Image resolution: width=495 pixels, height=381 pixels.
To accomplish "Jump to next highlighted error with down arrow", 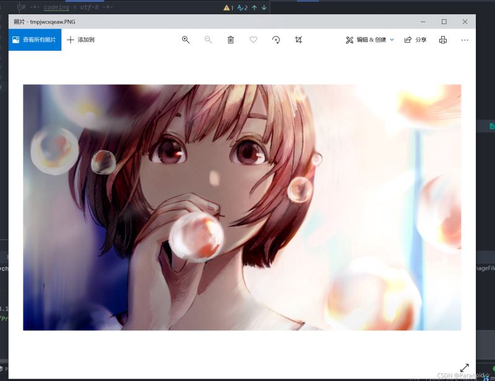I will [x=264, y=7].
